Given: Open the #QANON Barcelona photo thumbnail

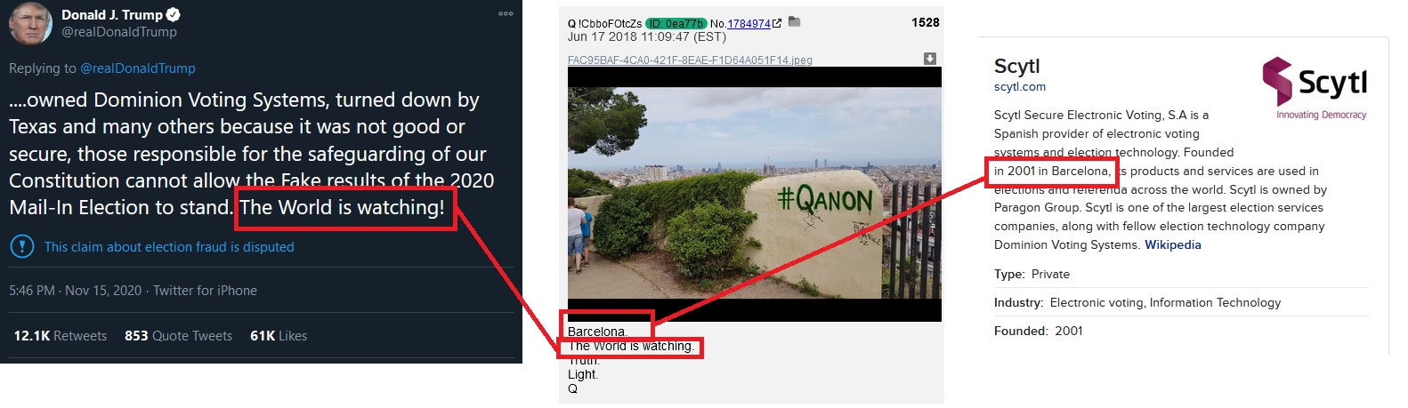Looking at the screenshot, I should [x=755, y=194].
